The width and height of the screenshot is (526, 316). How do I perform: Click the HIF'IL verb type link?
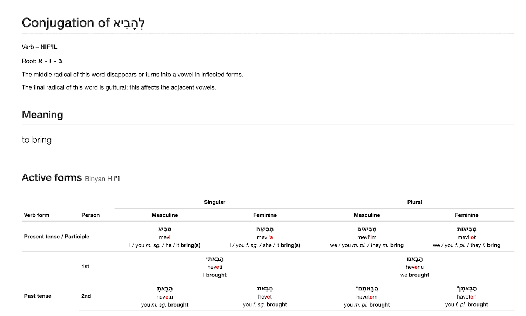(49, 47)
